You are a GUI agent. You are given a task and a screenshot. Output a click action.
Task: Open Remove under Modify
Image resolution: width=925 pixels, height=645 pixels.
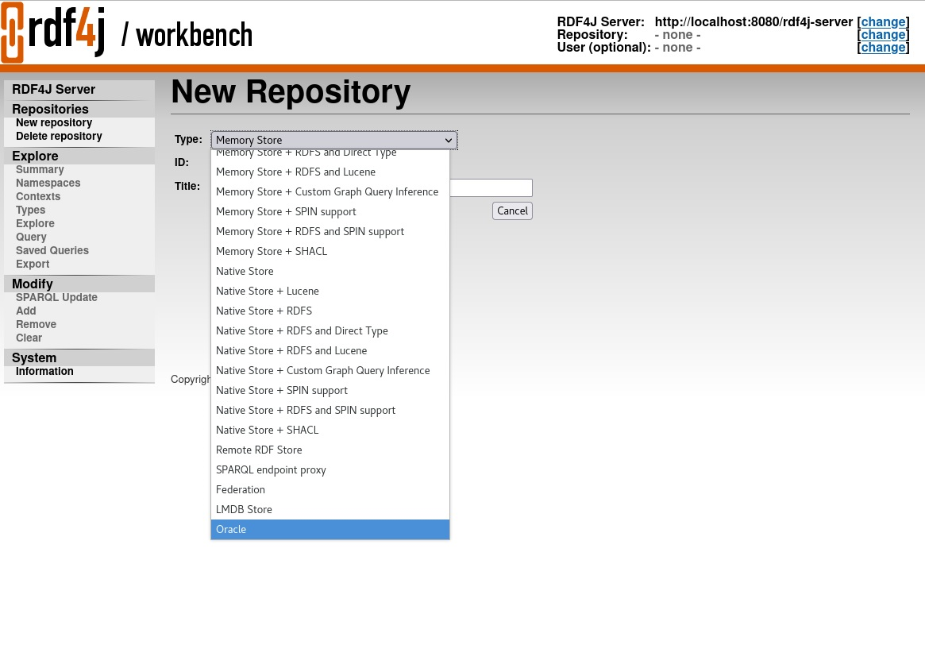pyautogui.click(x=36, y=325)
